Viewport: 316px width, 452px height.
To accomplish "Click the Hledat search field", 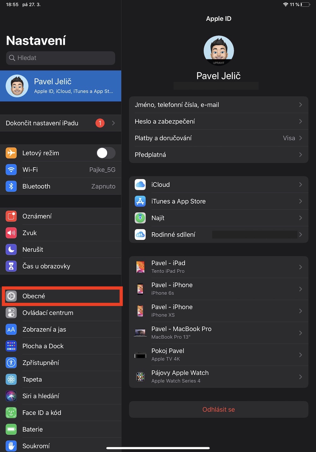I will click(x=61, y=58).
